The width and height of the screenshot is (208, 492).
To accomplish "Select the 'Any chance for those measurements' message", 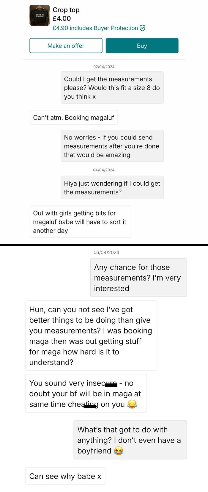I will click(138, 278).
